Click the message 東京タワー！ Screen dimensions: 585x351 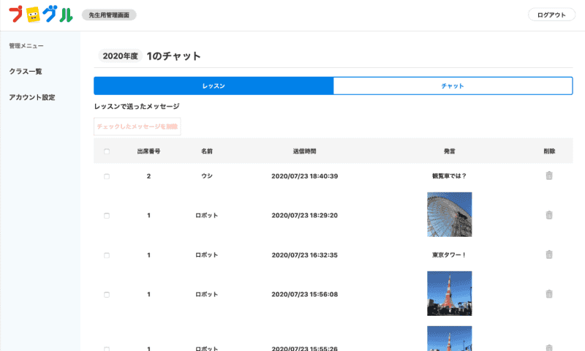pos(449,255)
